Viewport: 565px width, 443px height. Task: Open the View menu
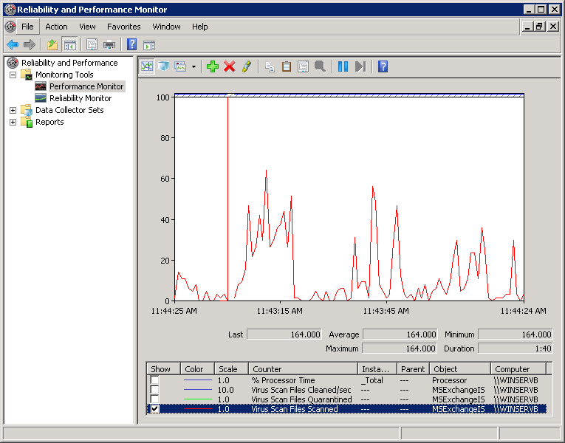pos(87,27)
